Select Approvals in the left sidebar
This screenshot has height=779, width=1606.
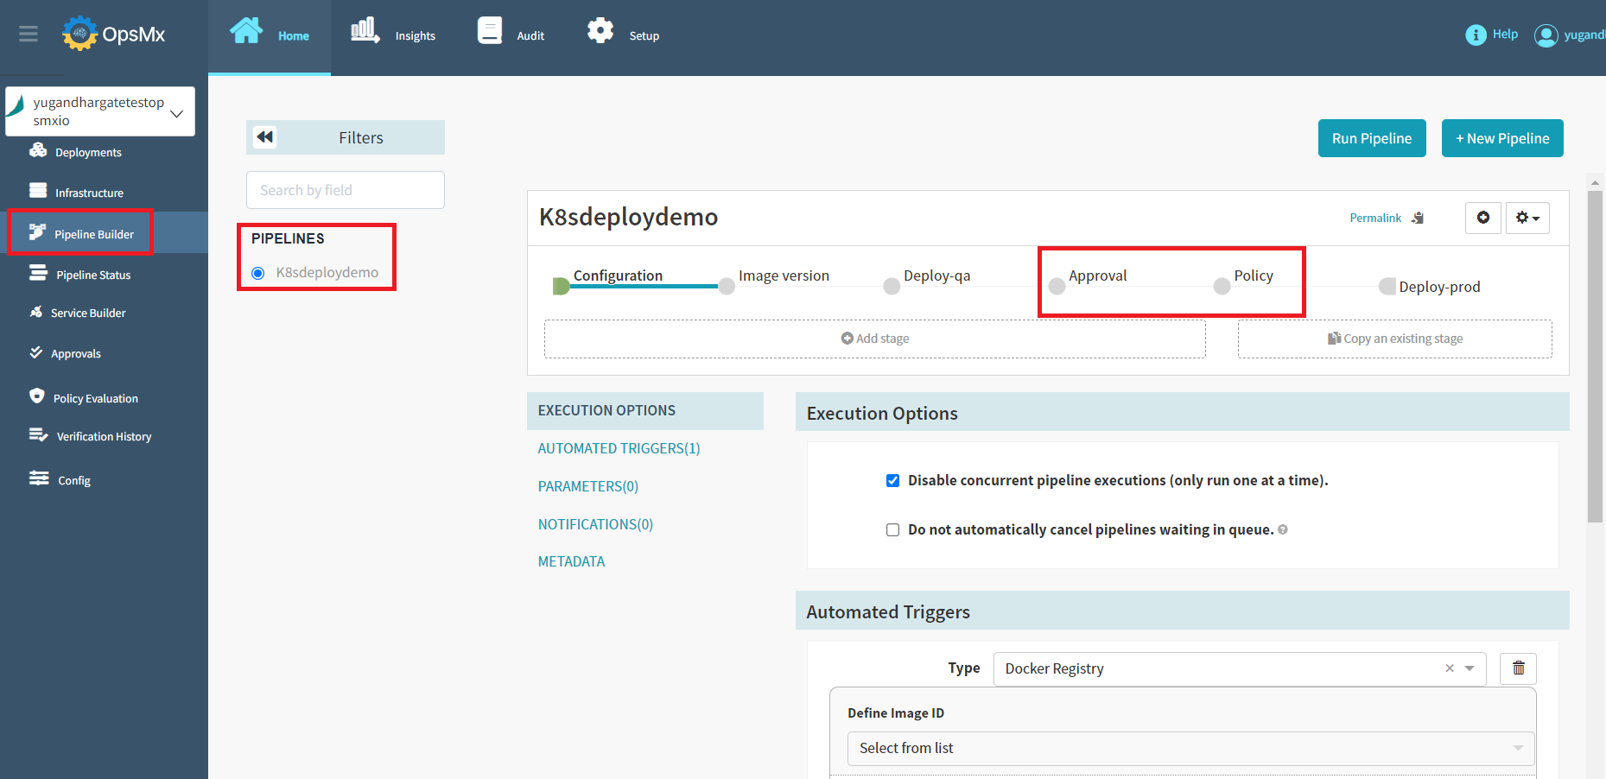point(77,353)
